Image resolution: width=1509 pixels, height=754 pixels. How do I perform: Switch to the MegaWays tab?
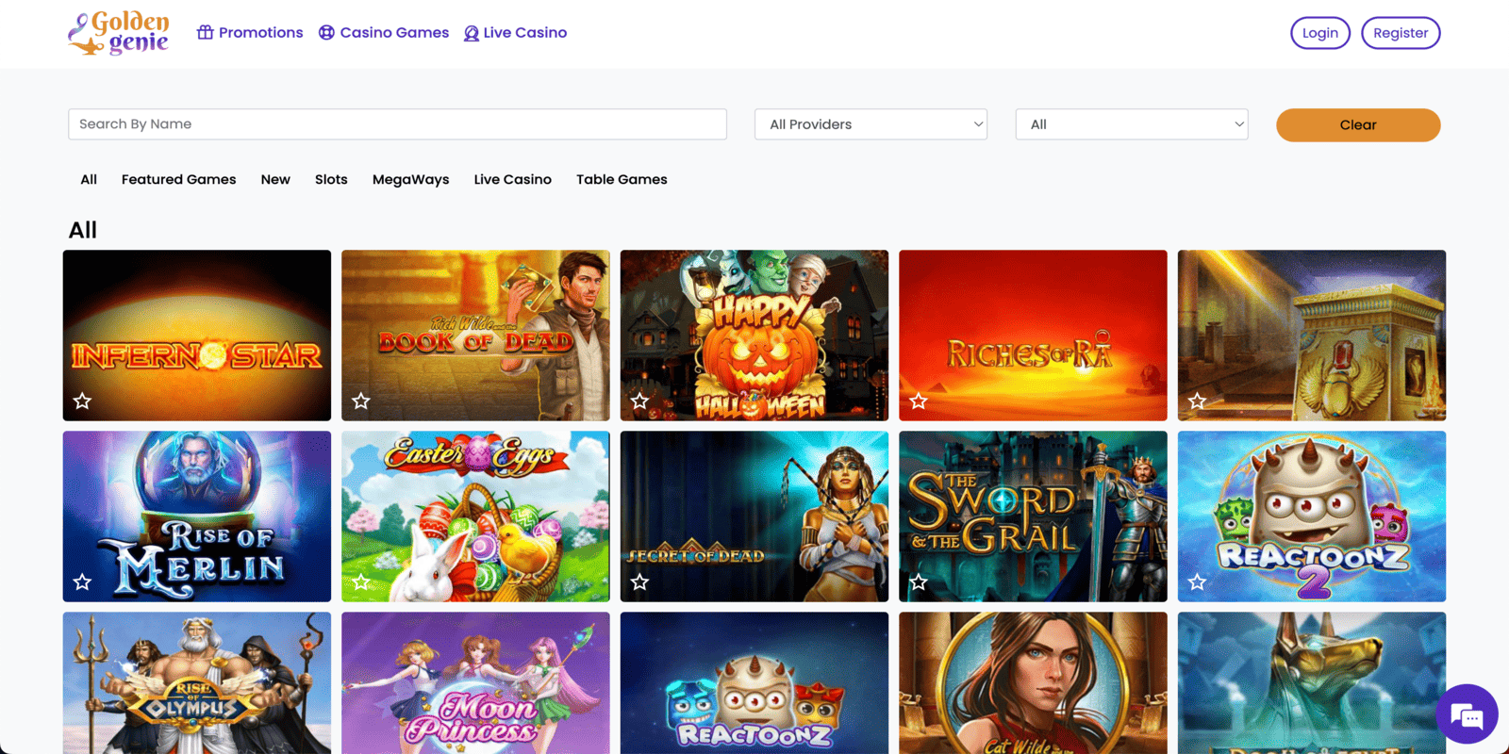coord(410,179)
